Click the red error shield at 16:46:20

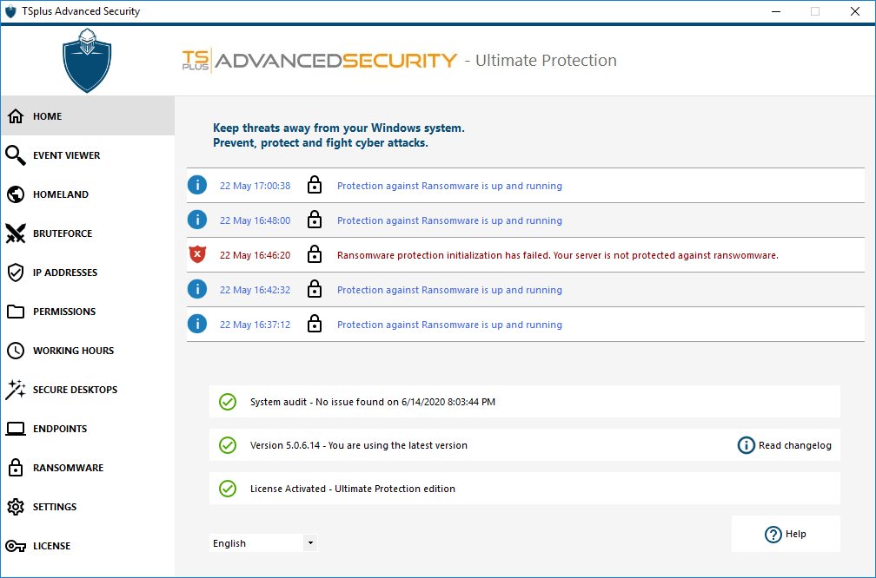[197, 254]
